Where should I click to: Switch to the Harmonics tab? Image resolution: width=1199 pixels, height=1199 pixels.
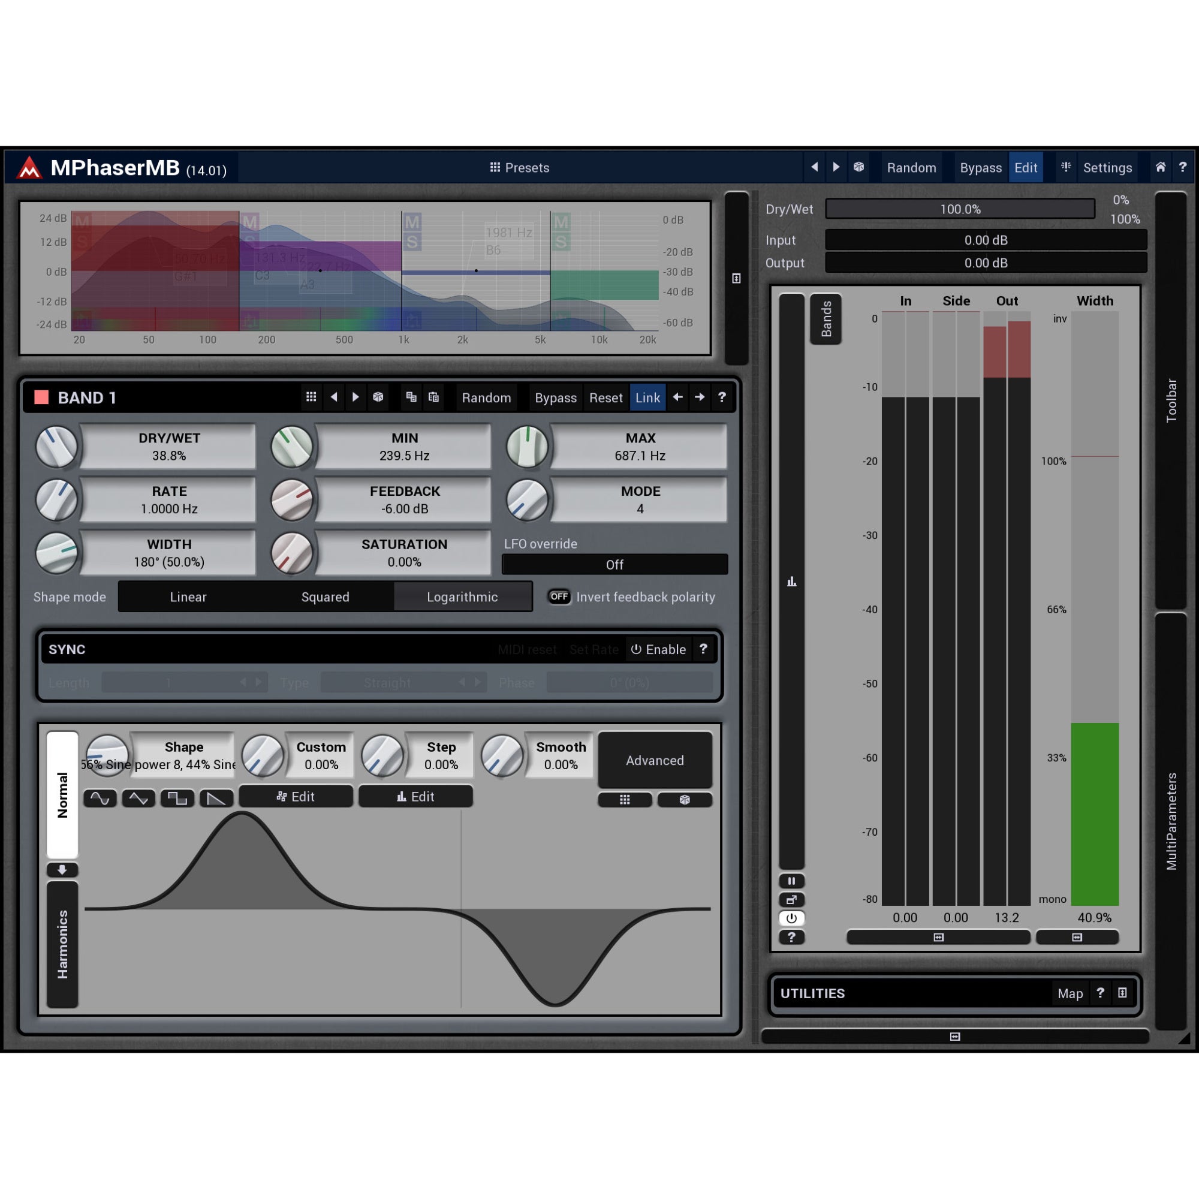(x=63, y=945)
